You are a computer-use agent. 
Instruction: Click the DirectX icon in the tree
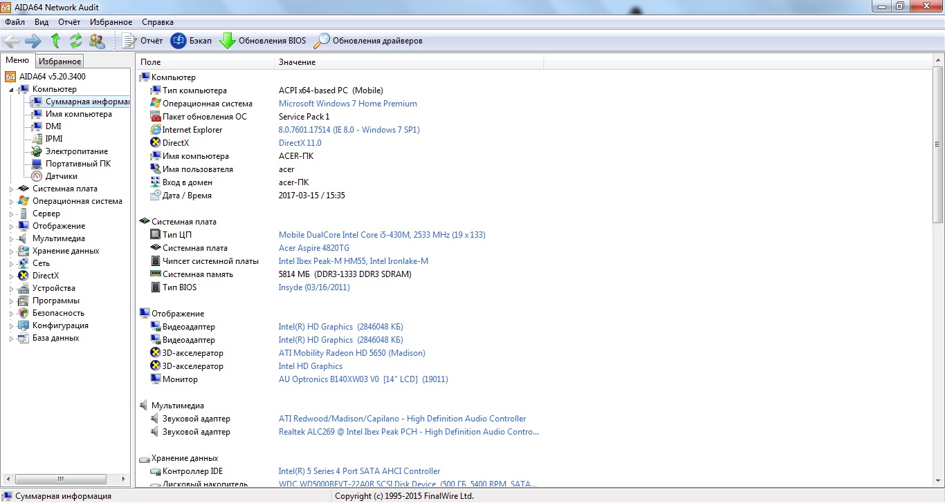pyautogui.click(x=24, y=276)
